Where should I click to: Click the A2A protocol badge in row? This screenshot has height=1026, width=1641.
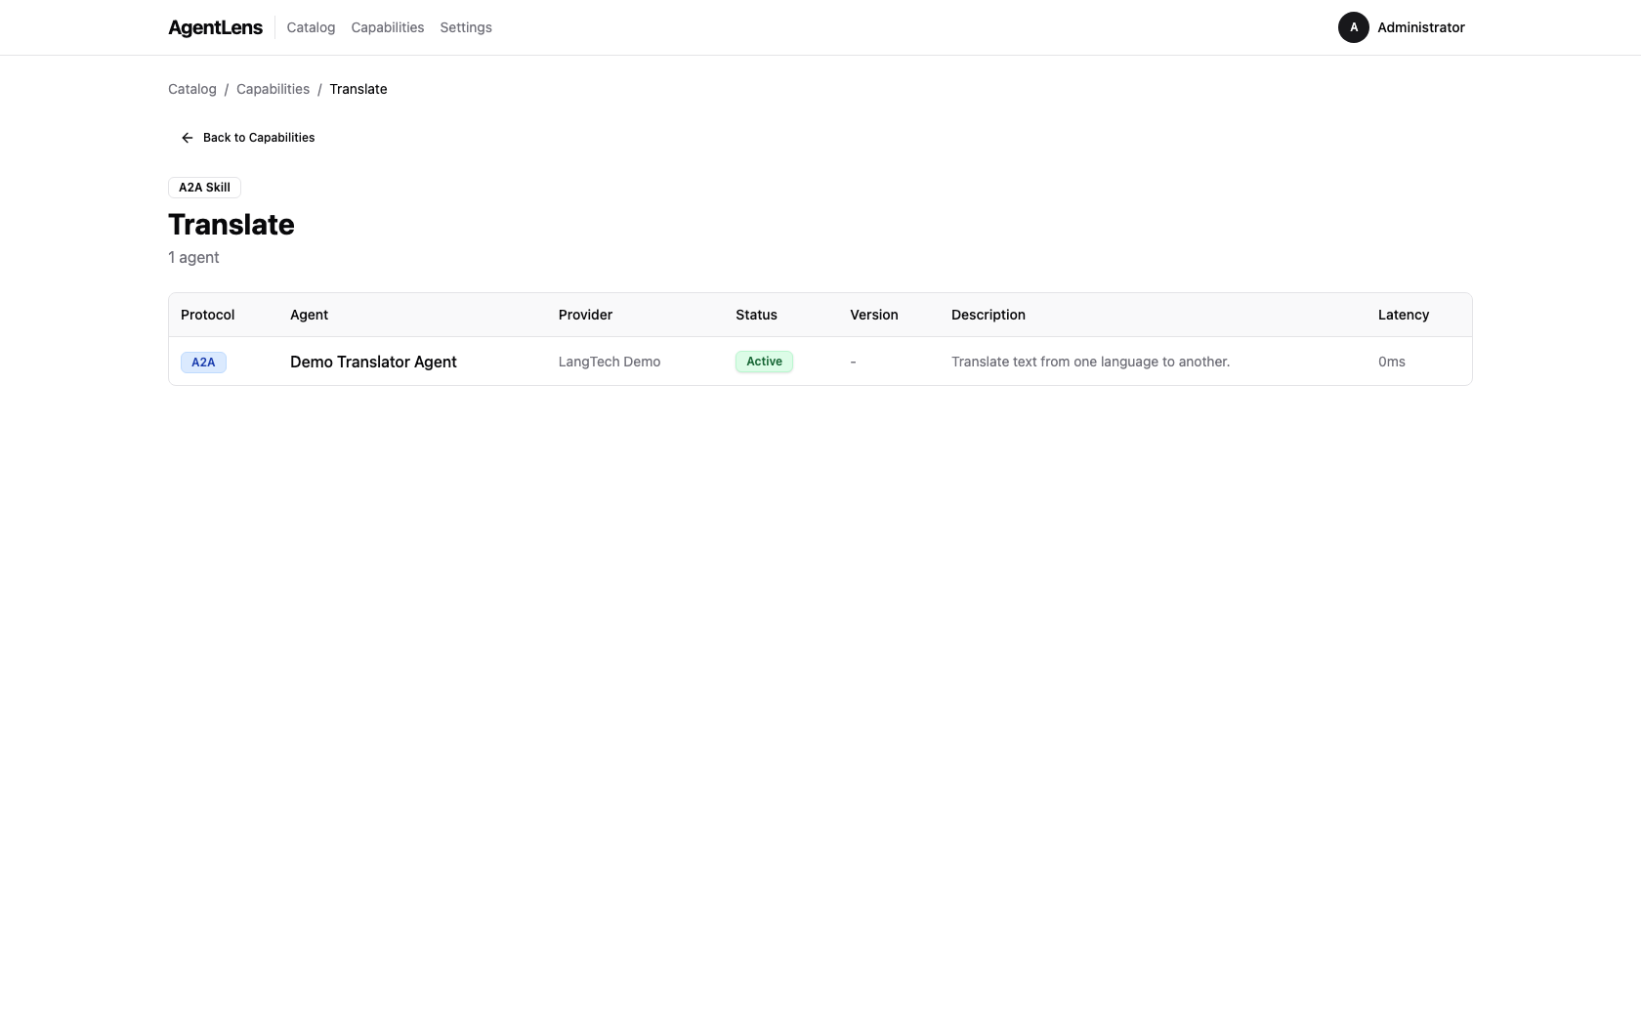[203, 363]
